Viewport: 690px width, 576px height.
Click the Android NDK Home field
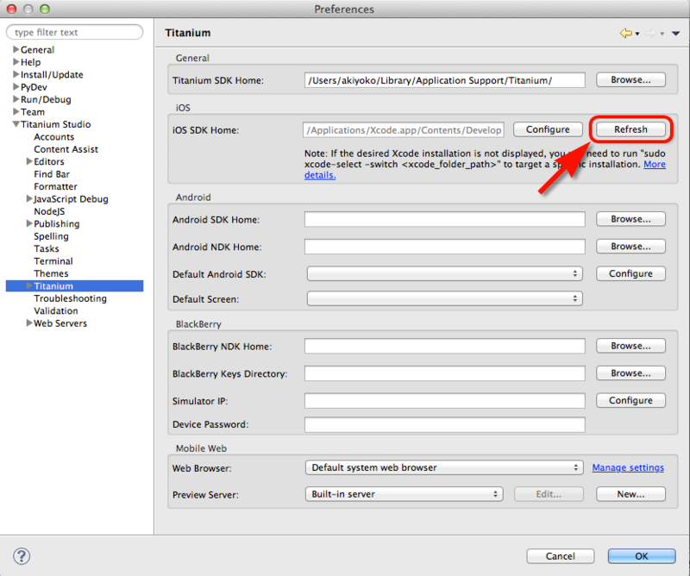(444, 247)
